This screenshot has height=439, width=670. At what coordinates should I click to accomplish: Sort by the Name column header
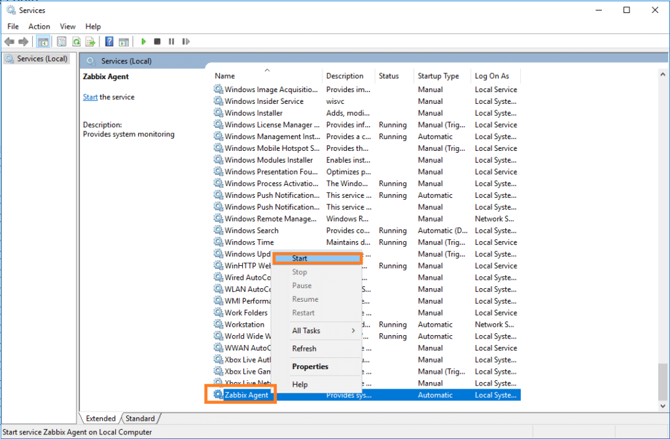[x=225, y=76]
